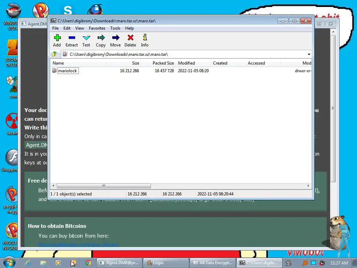Screen dimensions: 357x268
Task: Minimize the 7-Zip window
Action: click(283, 21)
